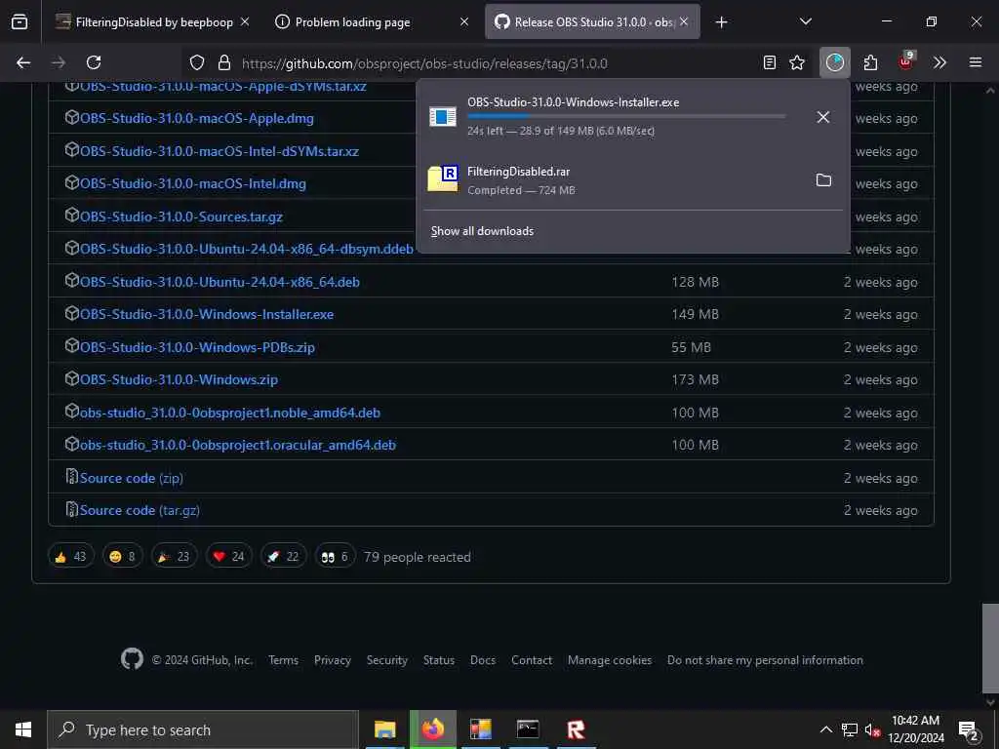The width and height of the screenshot is (999, 749).
Task: Toggle party popper reaction with 23
Action: [175, 557]
